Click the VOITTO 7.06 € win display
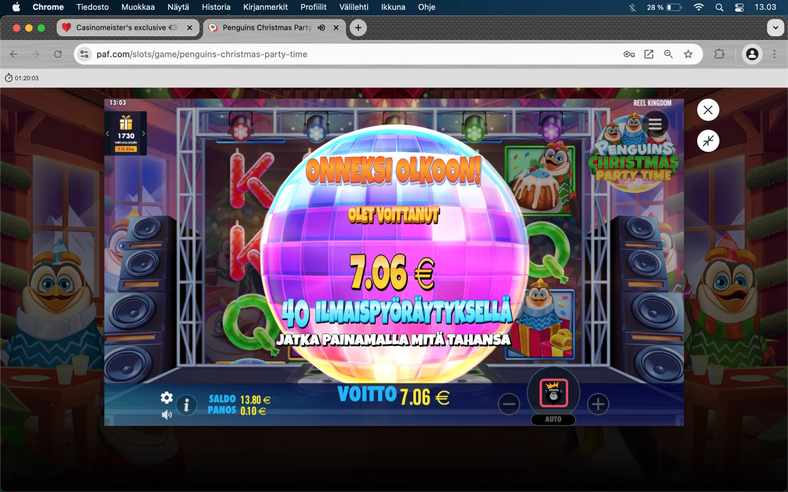Image resolution: width=788 pixels, height=492 pixels. point(394,396)
